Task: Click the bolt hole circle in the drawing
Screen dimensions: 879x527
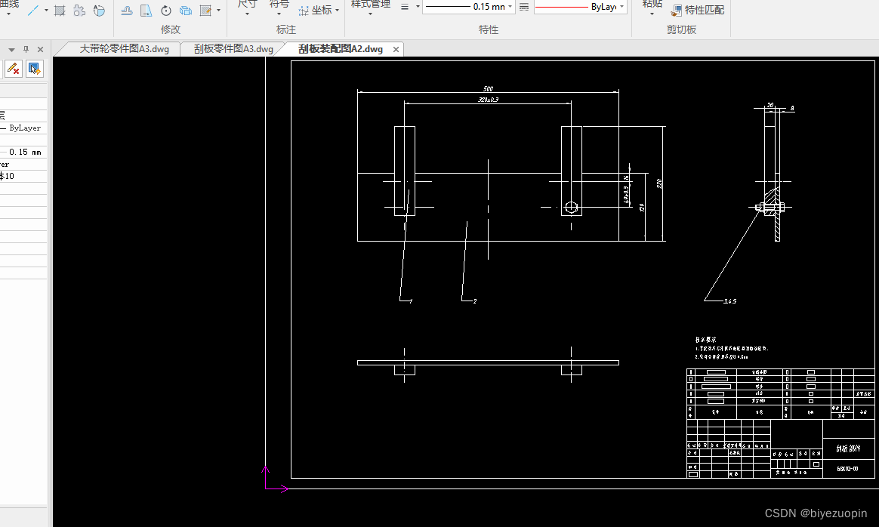Action: 571,208
